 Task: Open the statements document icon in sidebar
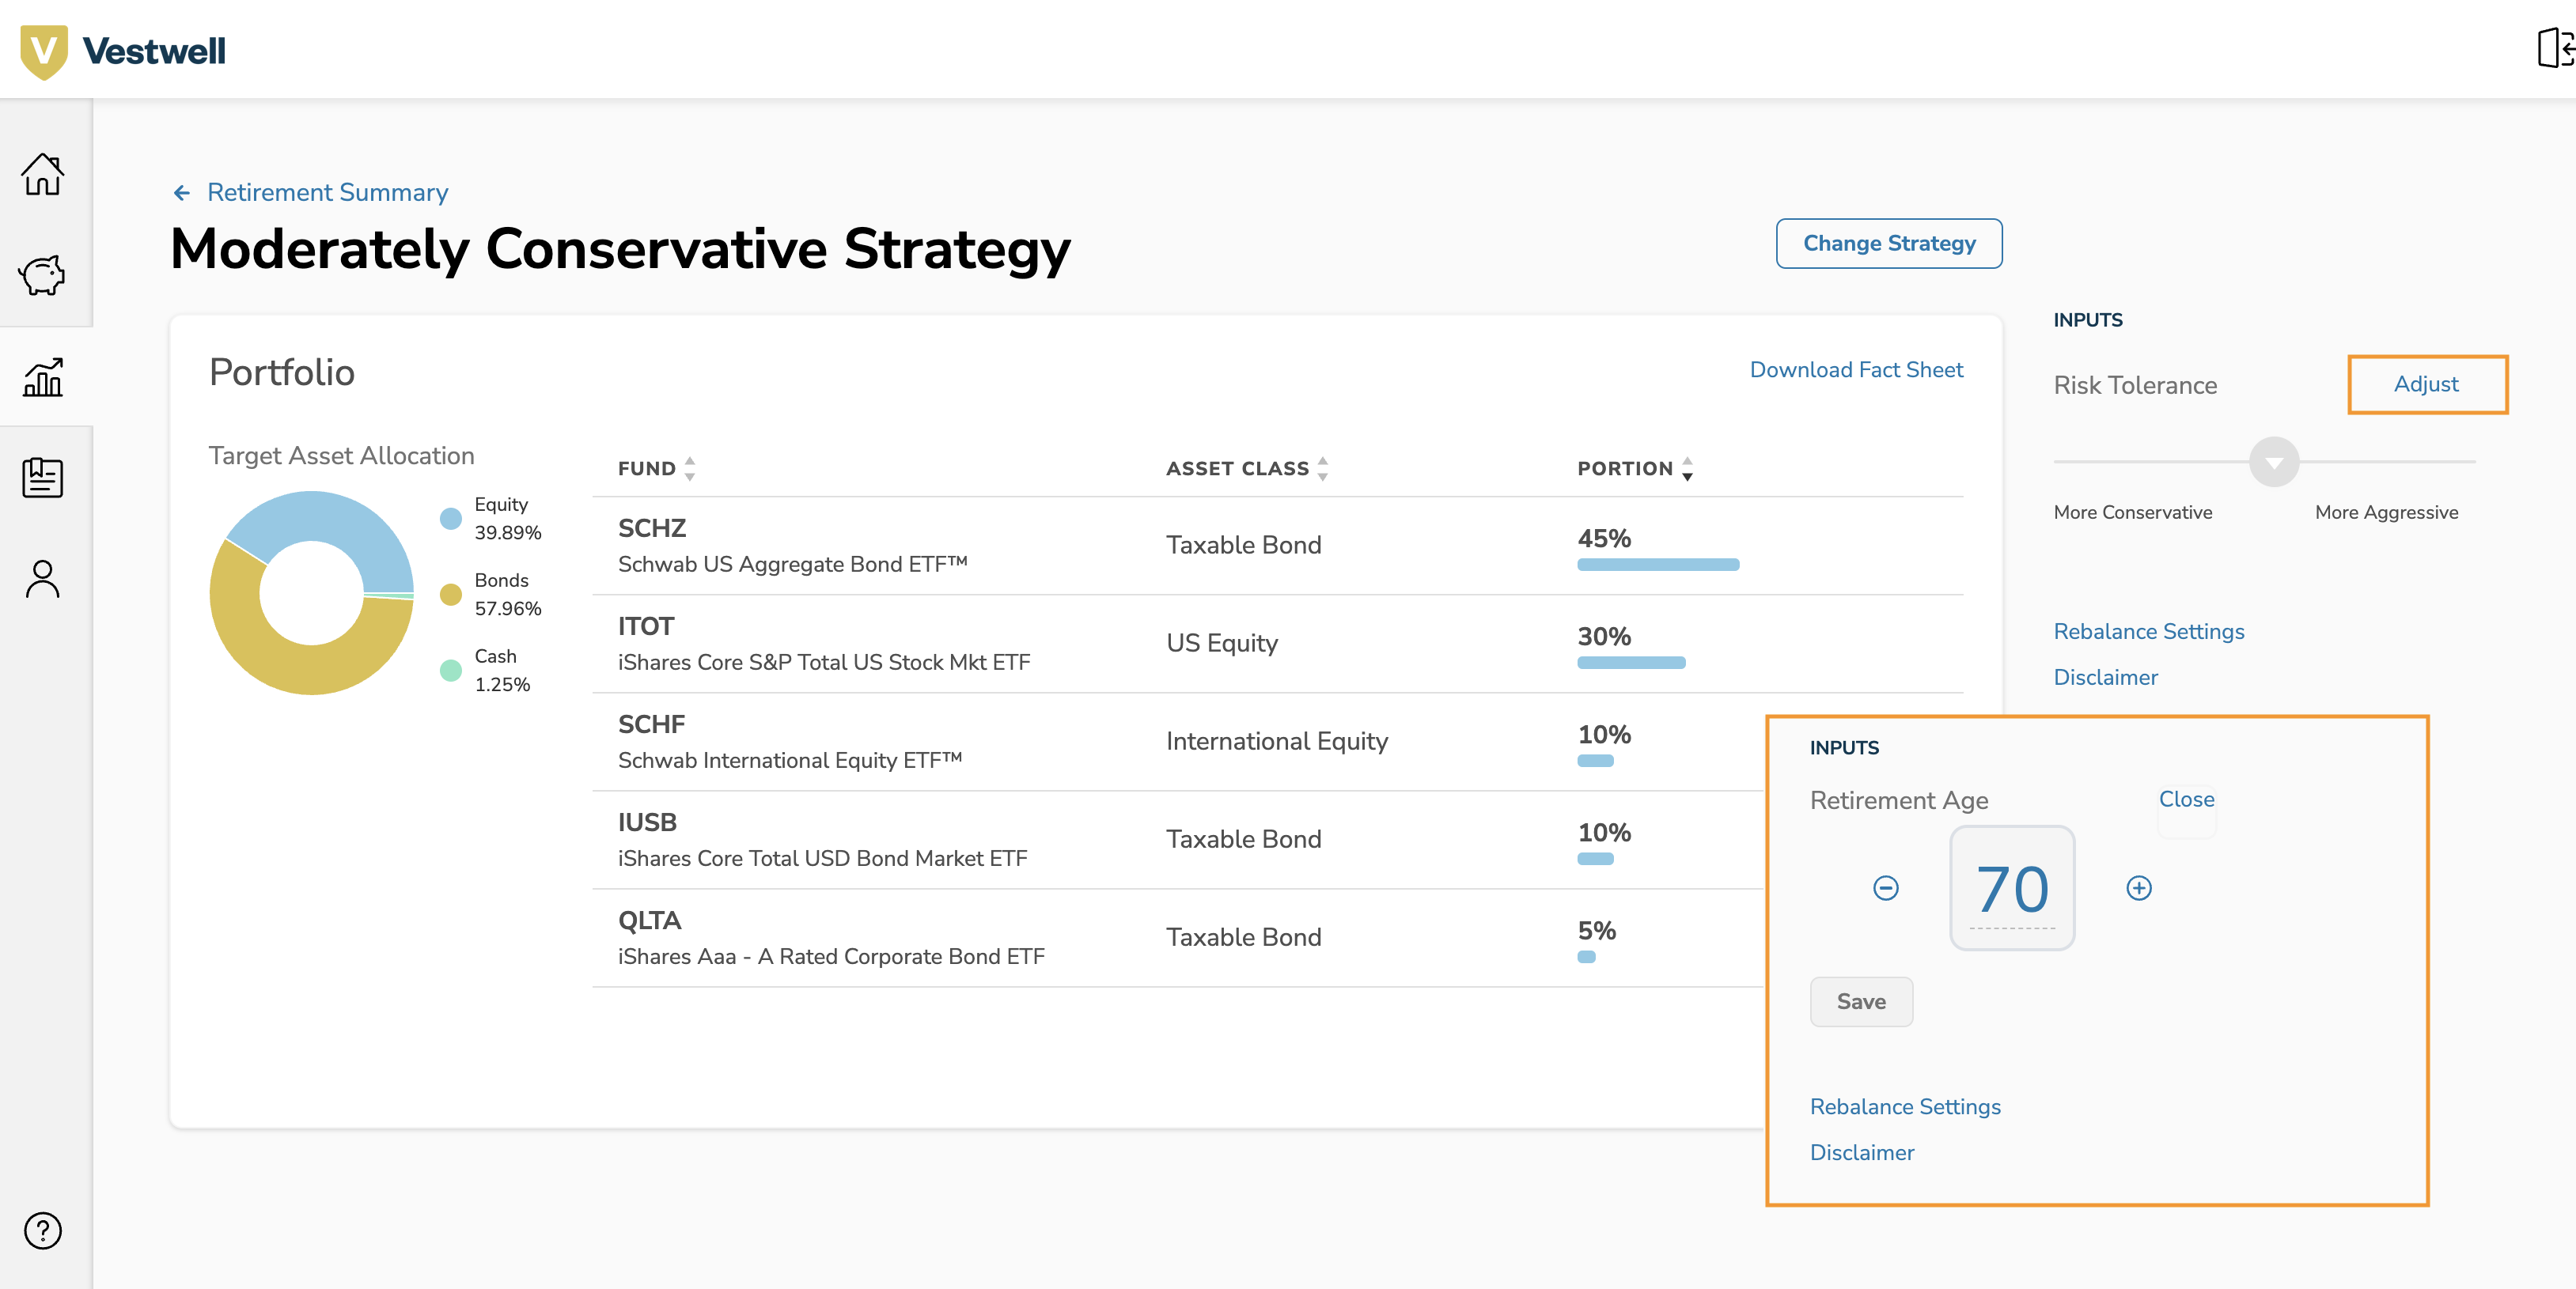click(x=44, y=478)
